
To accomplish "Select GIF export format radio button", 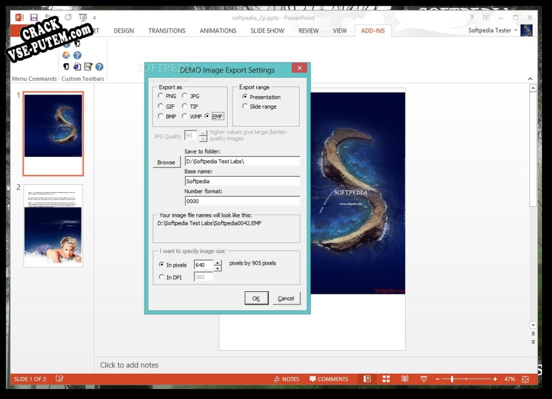I will [160, 106].
